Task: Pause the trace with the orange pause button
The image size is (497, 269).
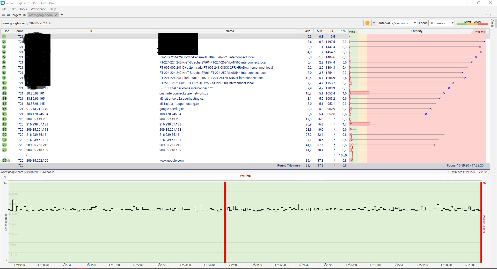Action: click(x=367, y=23)
